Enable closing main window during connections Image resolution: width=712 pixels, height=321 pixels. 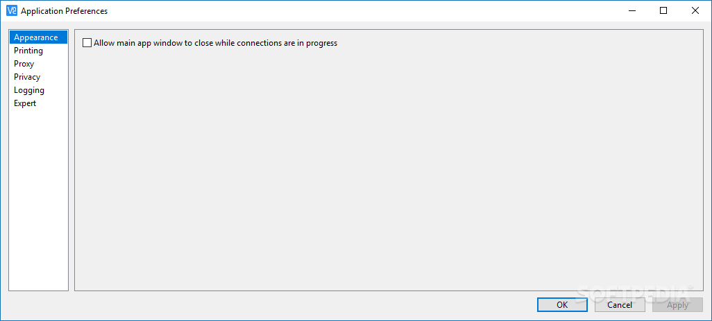coord(87,43)
